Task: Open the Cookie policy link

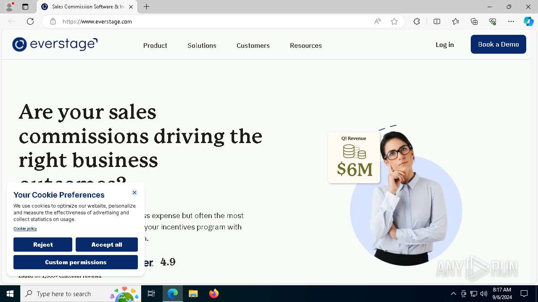Action: coord(25,229)
